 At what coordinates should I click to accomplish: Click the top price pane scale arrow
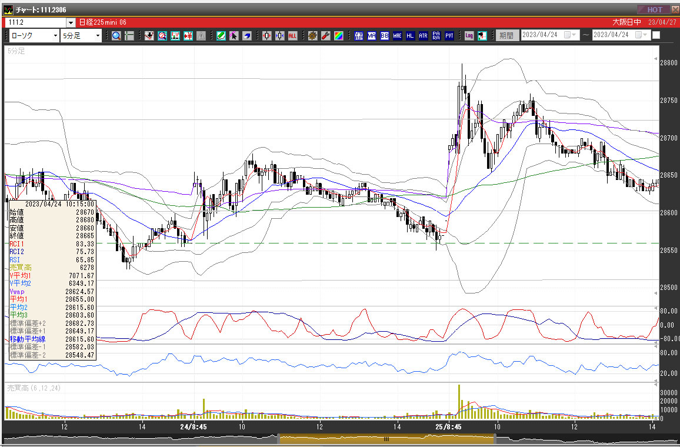click(x=656, y=58)
